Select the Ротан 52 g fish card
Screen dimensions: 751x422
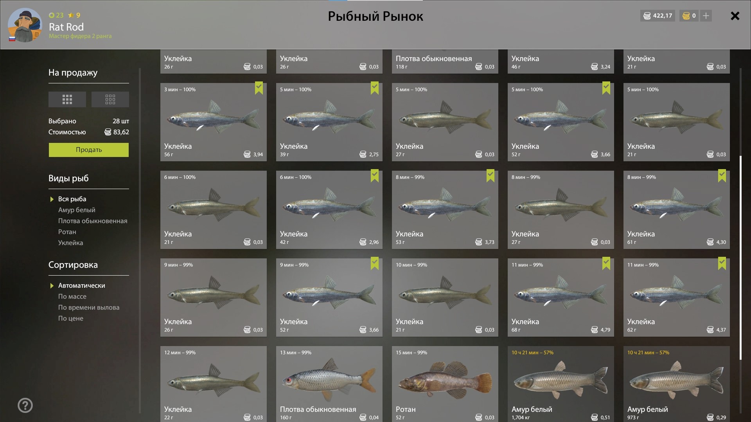(445, 384)
